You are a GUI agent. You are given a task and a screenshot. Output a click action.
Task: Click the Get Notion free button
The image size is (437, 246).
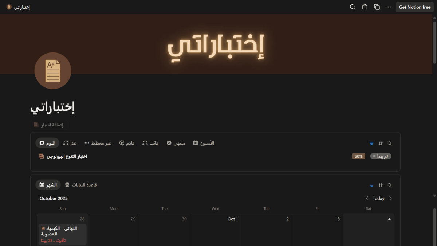pos(414,7)
